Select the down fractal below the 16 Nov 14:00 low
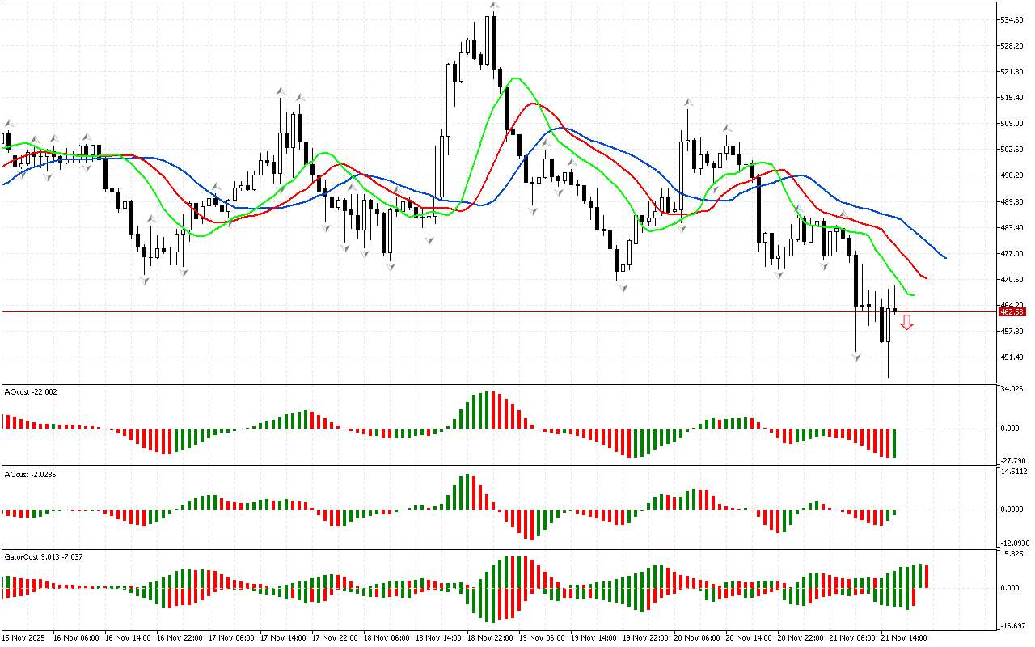This screenshot has height=647, width=1035. pos(145,280)
